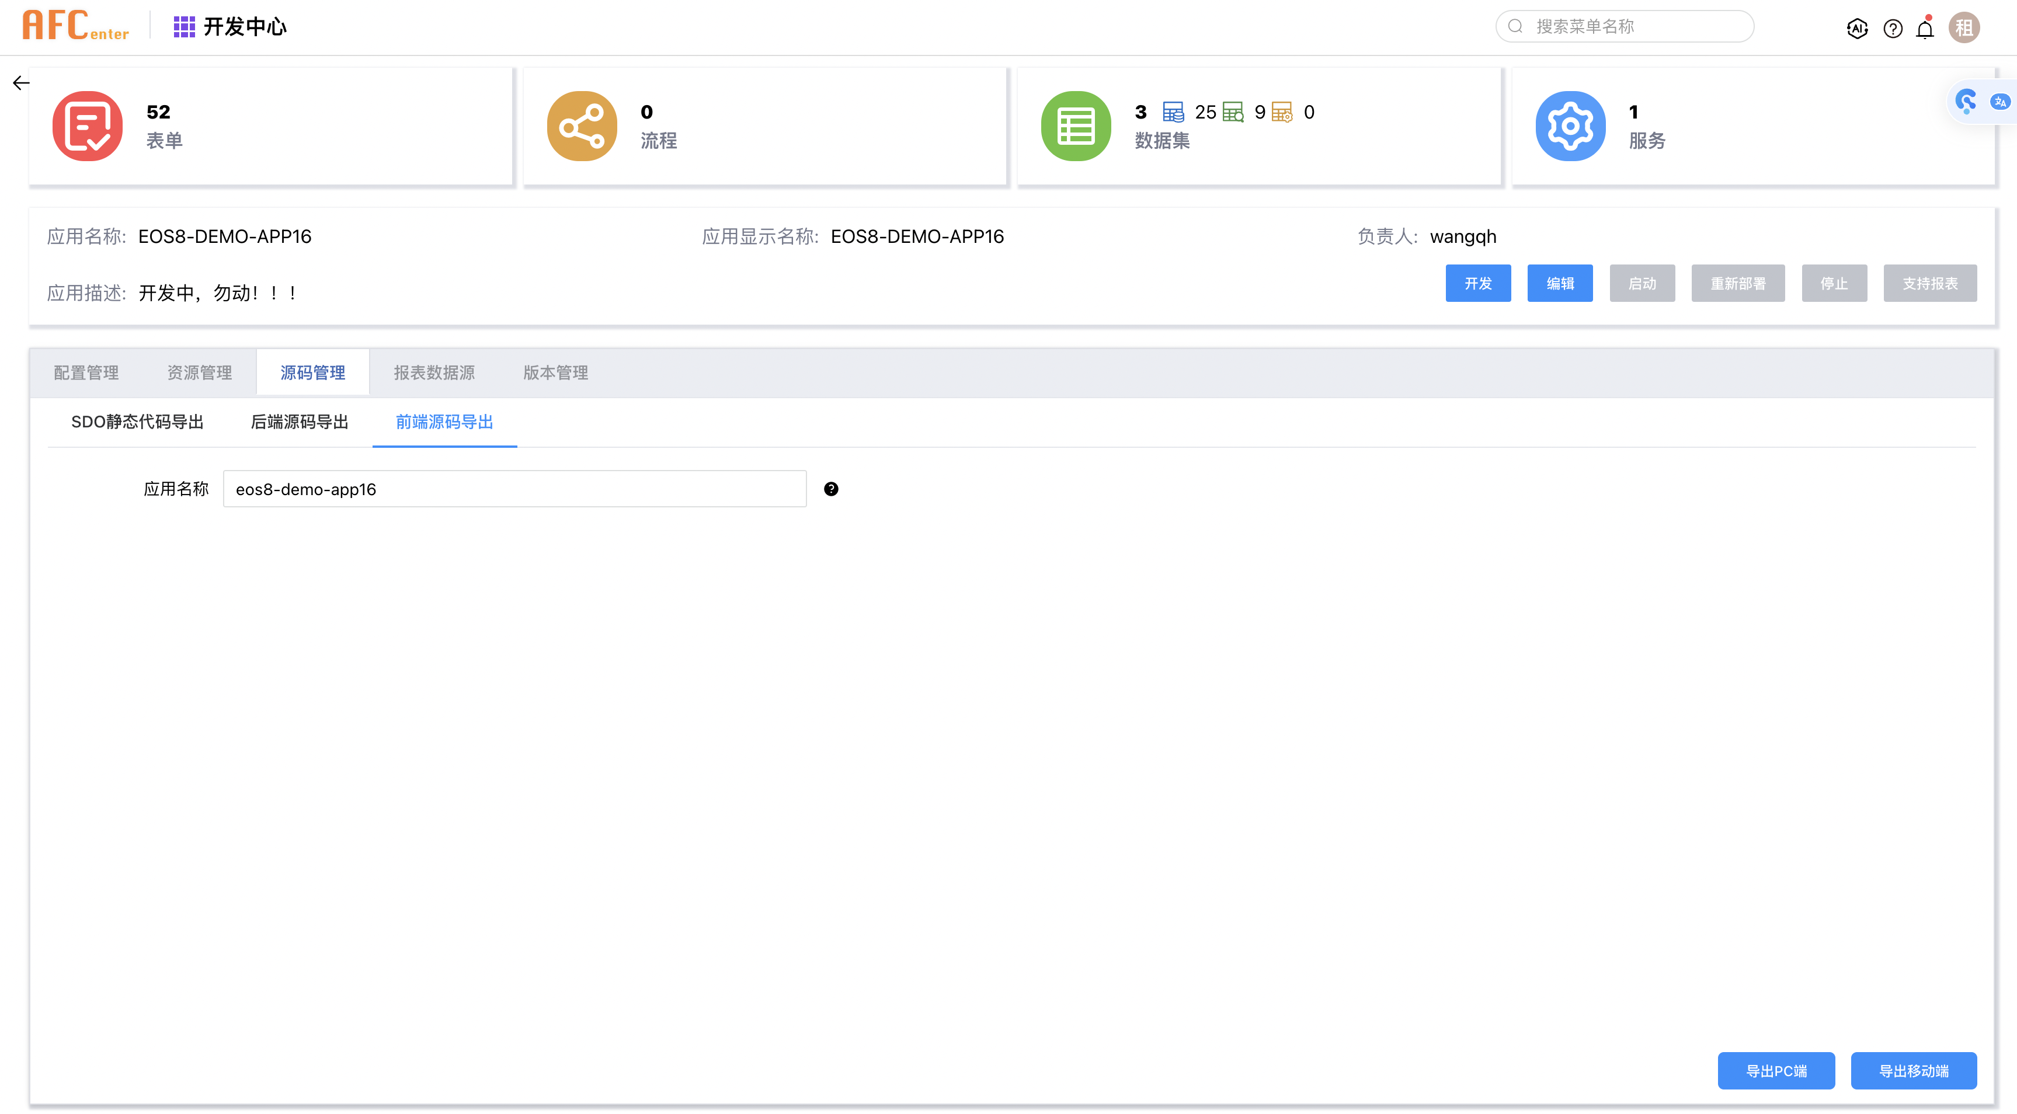Click the AFCenter logo
The height and width of the screenshot is (1114, 2017).
(75, 26)
